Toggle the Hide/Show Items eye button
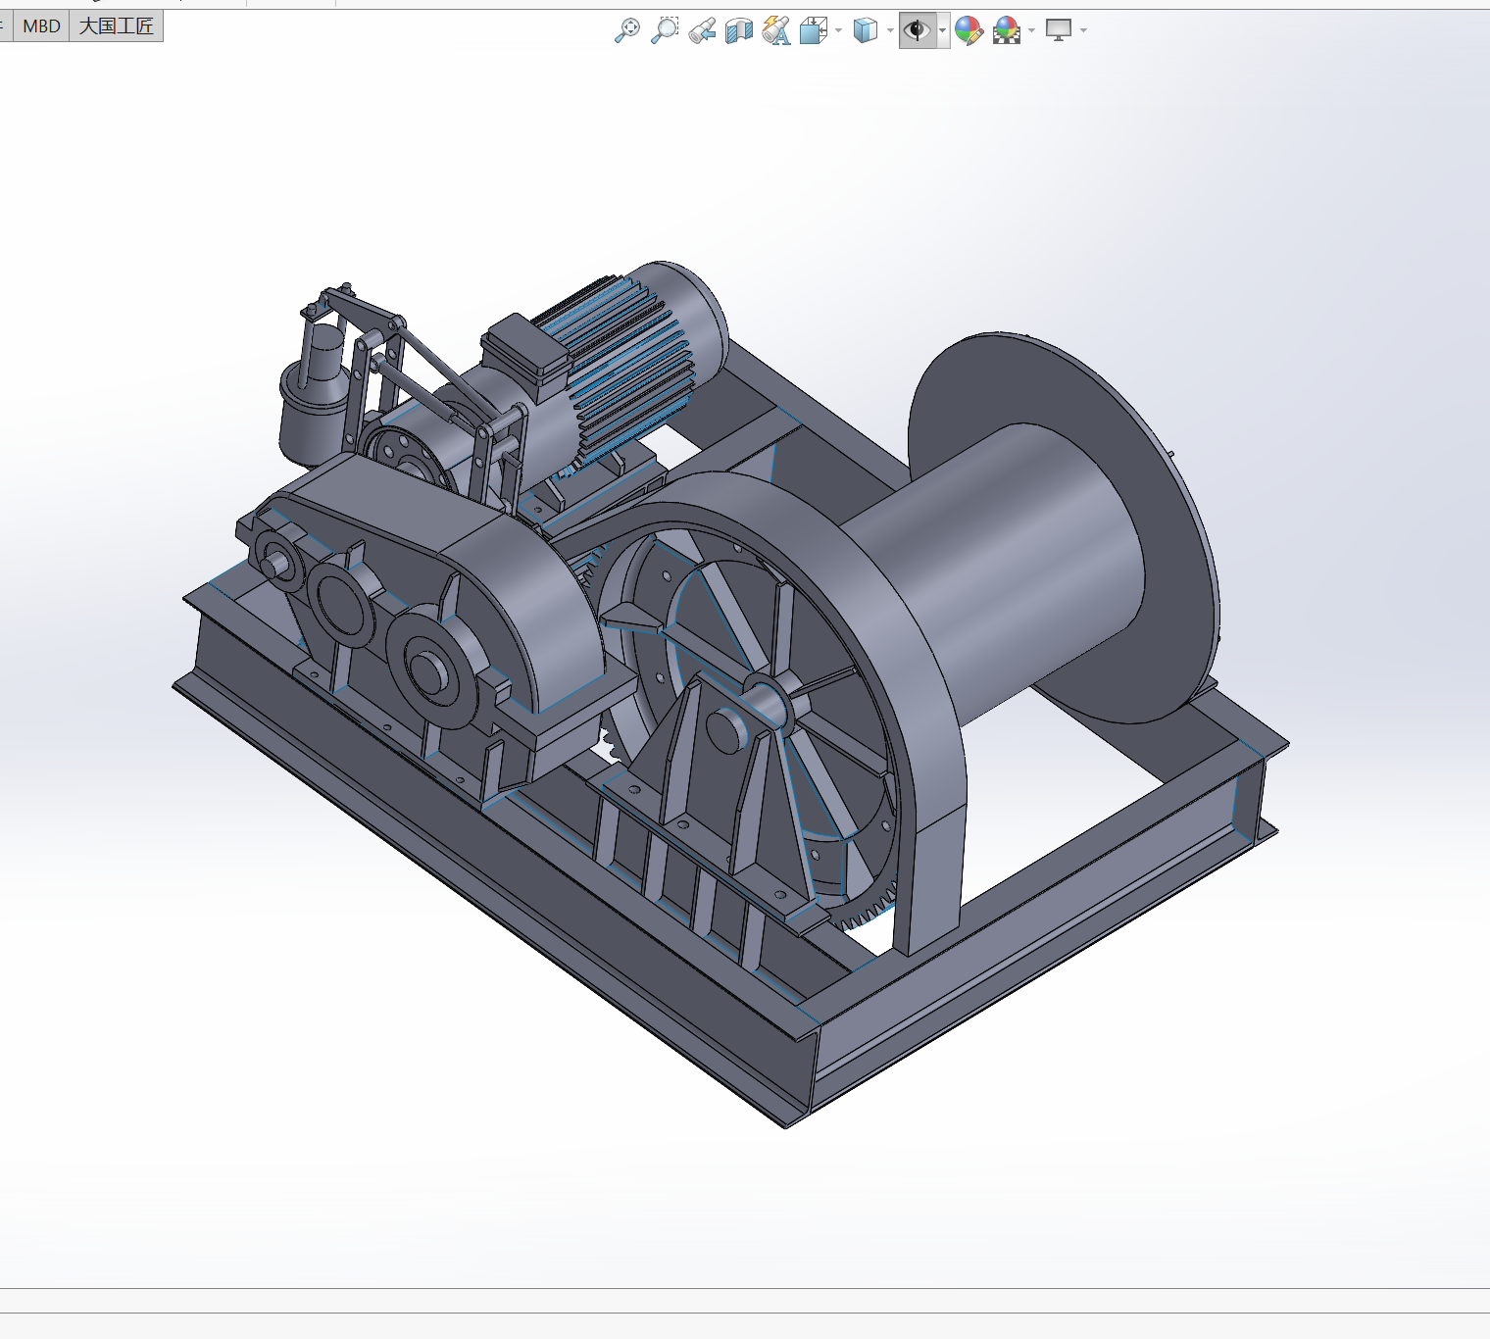The image size is (1490, 1339). point(917,30)
